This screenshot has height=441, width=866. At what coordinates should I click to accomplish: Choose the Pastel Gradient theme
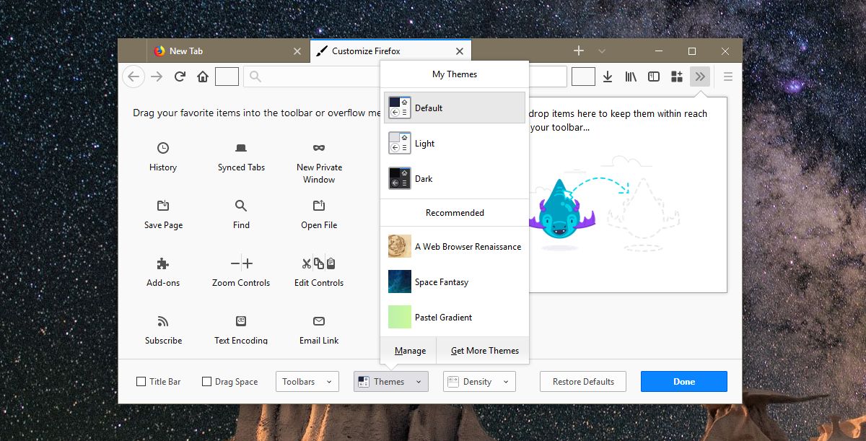tap(455, 317)
